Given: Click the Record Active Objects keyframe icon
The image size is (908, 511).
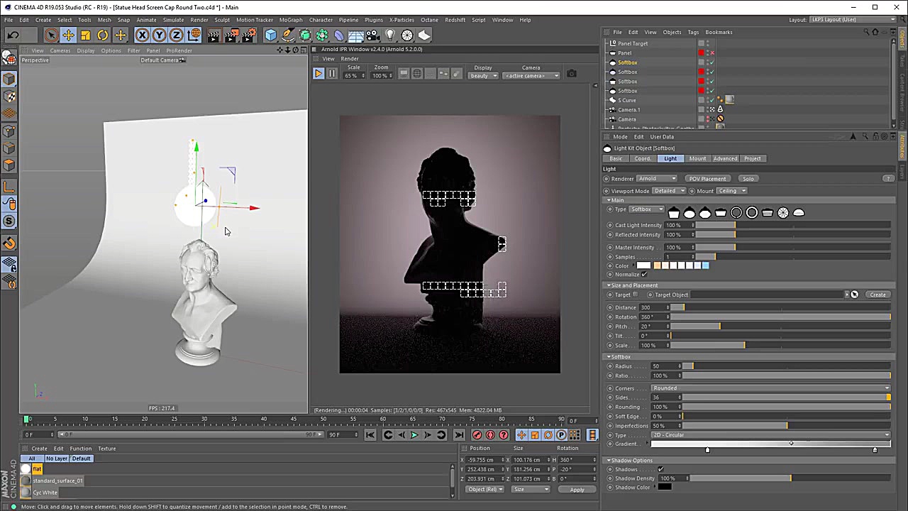Looking at the screenshot, I should click(477, 435).
